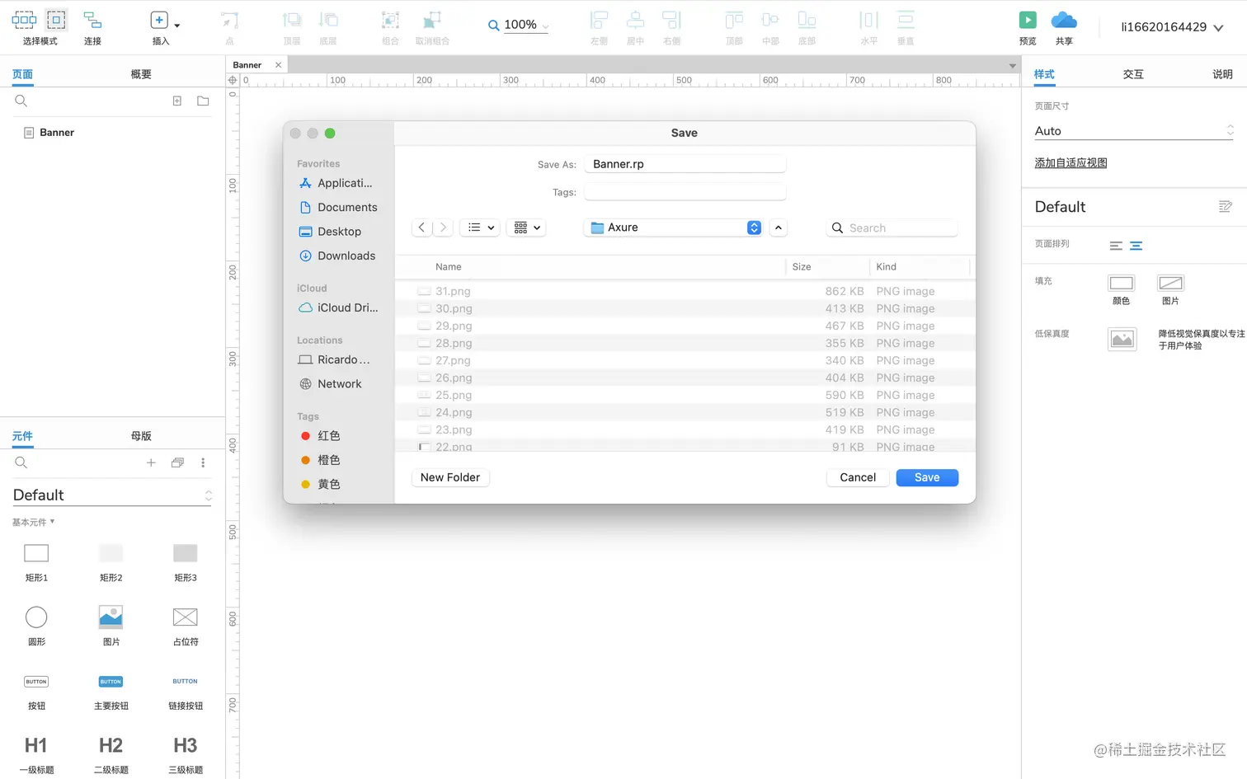Align left with 左侧 icon

(x=600, y=21)
